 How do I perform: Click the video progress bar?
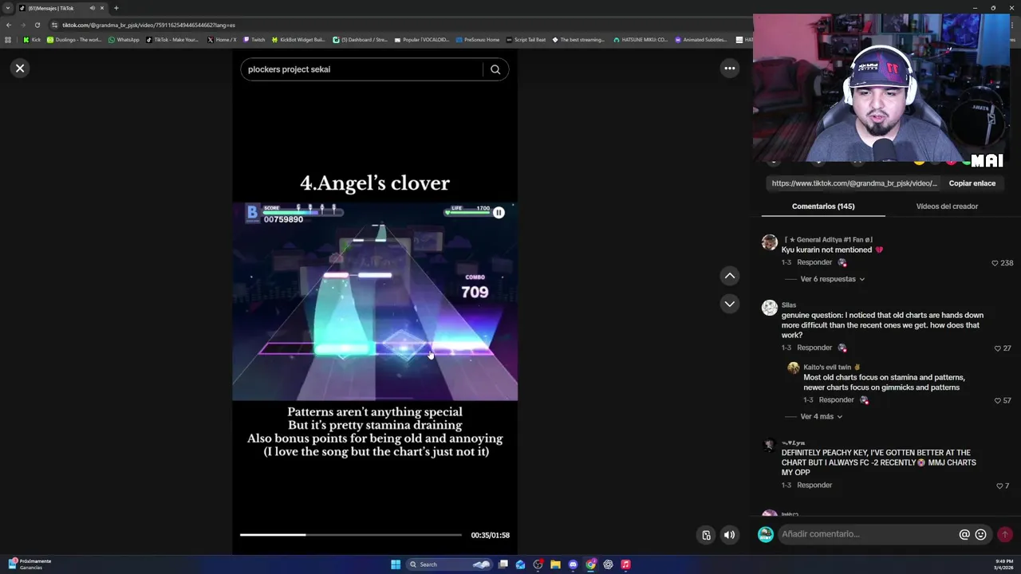coord(351,535)
